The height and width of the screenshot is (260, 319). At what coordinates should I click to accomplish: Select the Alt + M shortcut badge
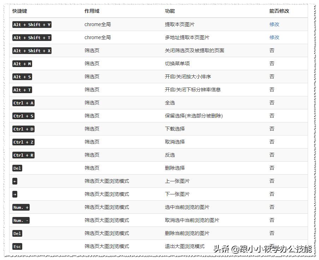pos(22,64)
